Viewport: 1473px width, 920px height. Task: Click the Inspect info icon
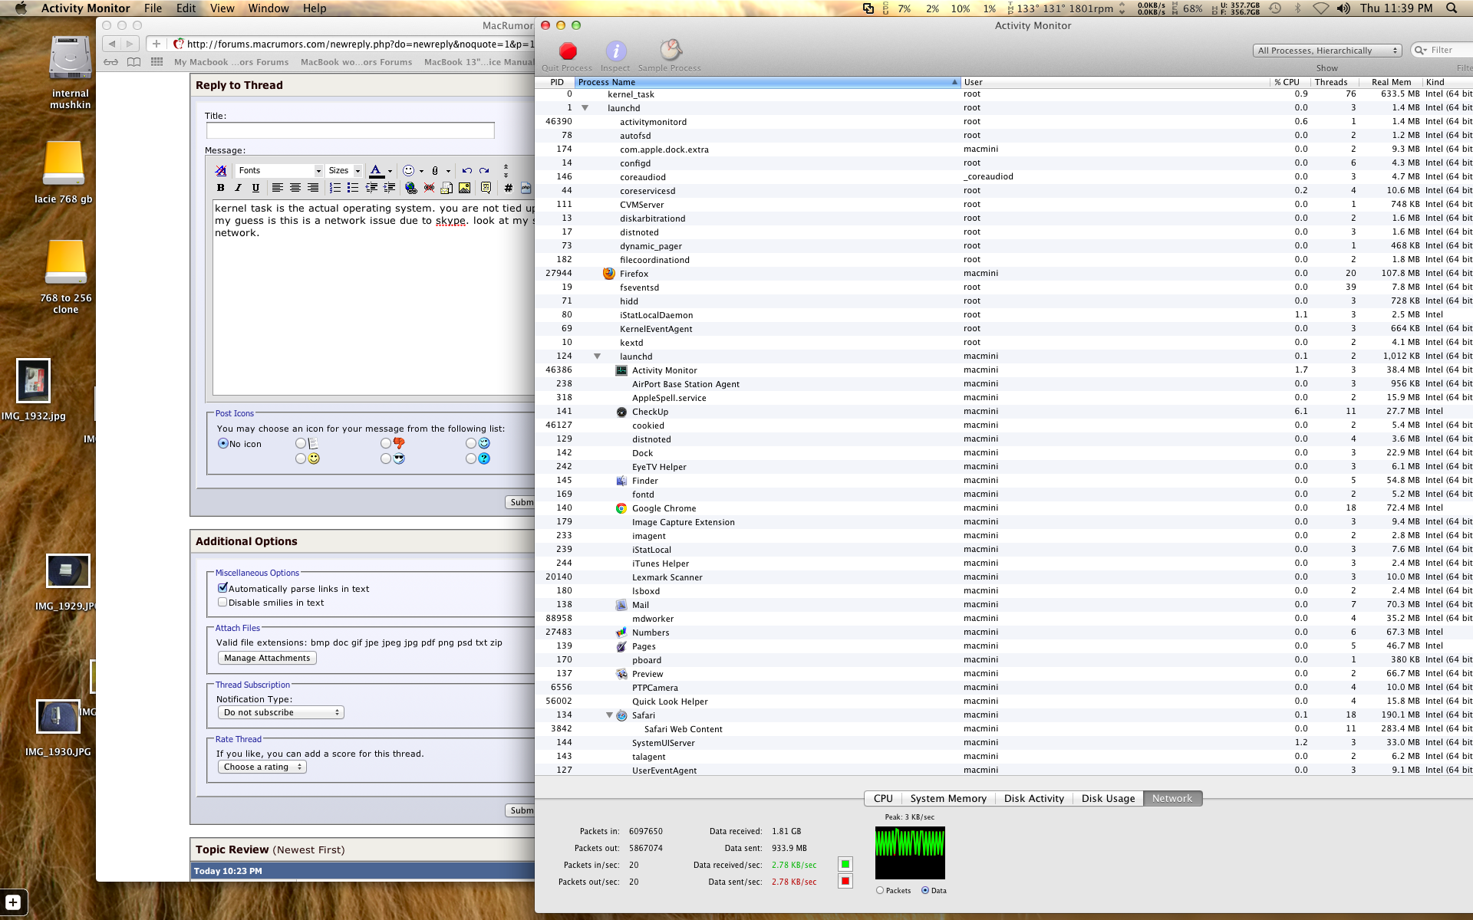click(616, 51)
